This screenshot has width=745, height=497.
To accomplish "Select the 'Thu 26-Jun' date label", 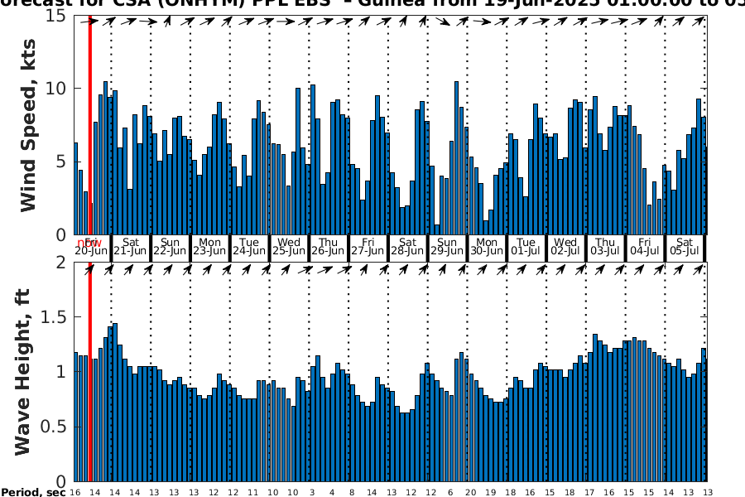I will (329, 246).
